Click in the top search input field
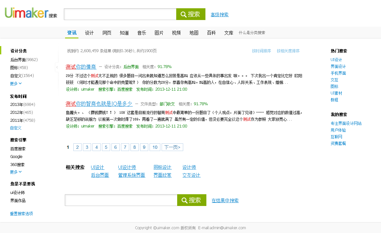The height and width of the screenshot is (233, 381). (x=120, y=14)
